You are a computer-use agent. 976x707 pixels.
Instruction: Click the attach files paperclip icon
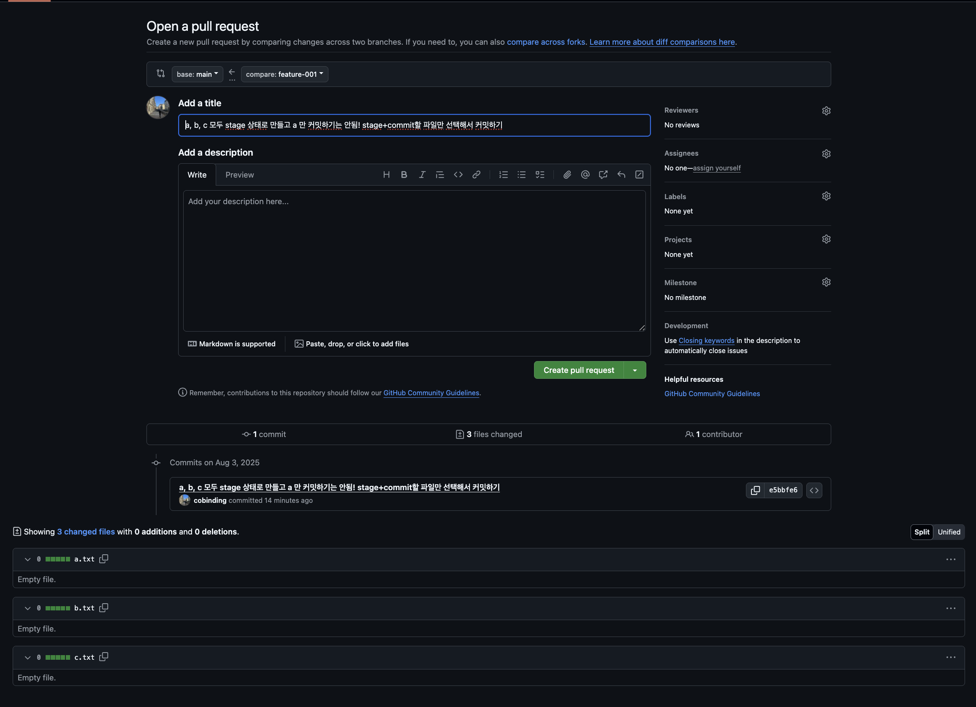tap(567, 175)
